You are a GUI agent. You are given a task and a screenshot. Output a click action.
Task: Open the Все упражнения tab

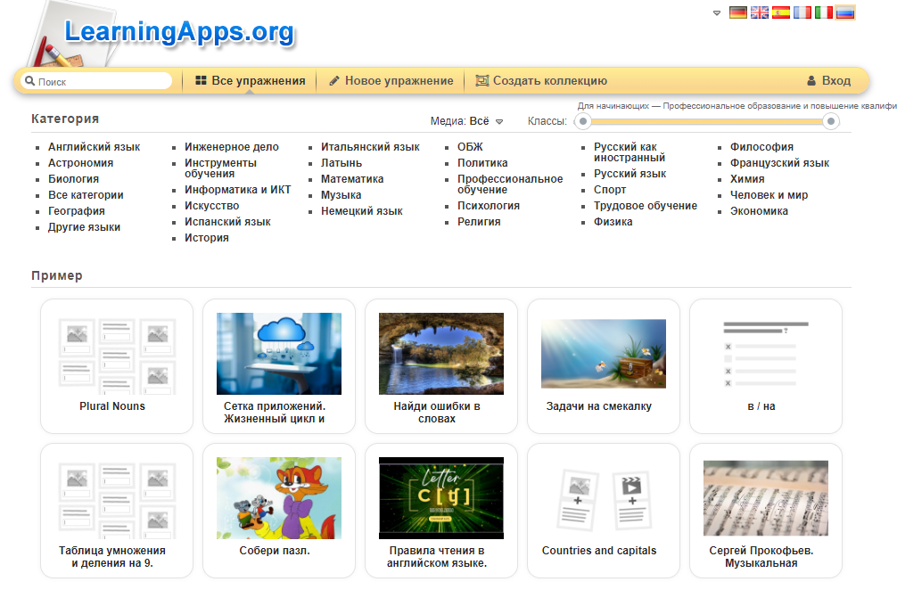point(250,80)
